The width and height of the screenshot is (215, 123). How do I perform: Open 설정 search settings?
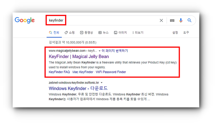175,33
